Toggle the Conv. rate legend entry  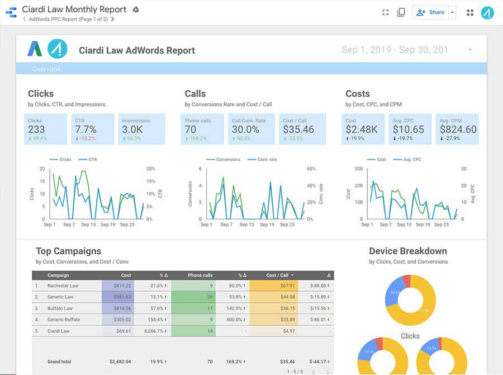pos(263,160)
